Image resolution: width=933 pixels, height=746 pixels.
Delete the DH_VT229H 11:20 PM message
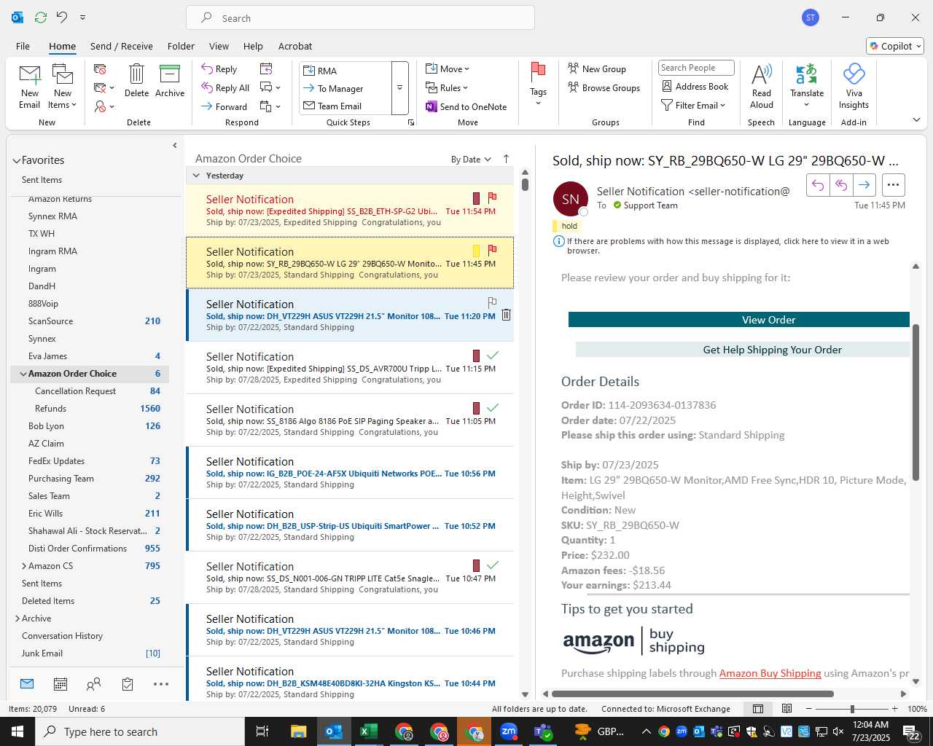coord(506,315)
